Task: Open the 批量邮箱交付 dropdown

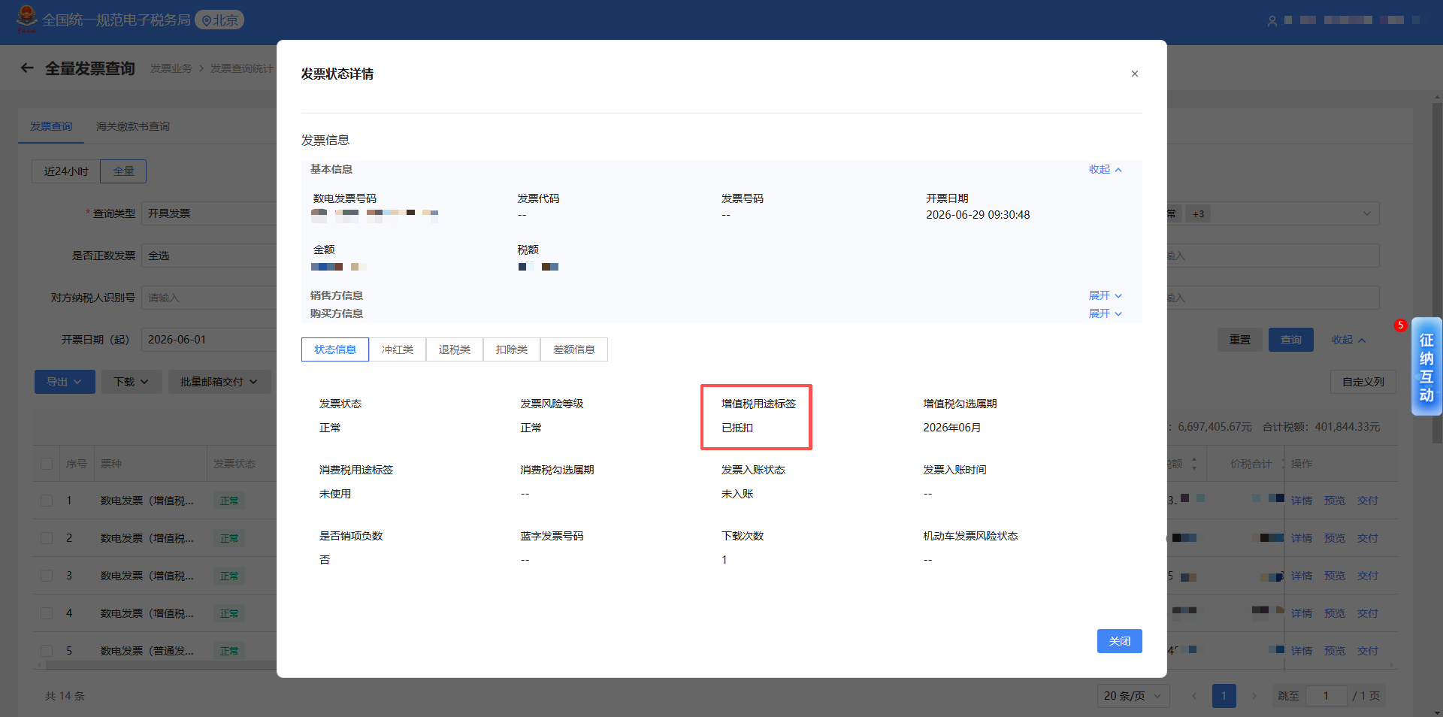Action: [x=219, y=382]
